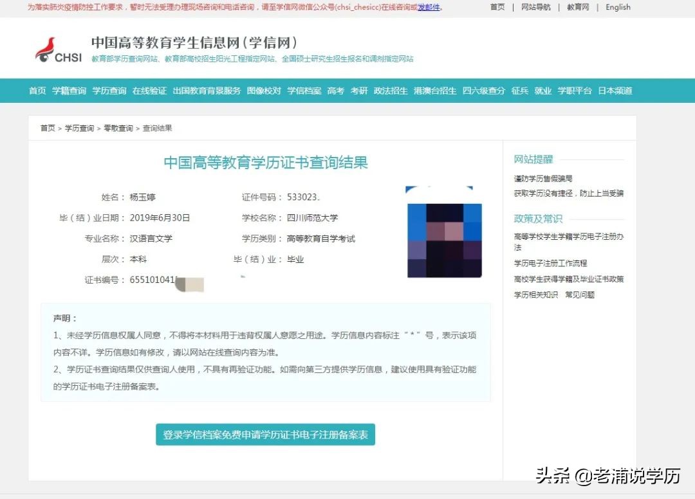Open the 网站导航 top link
This screenshot has width=695, height=499.
pyautogui.click(x=535, y=7)
